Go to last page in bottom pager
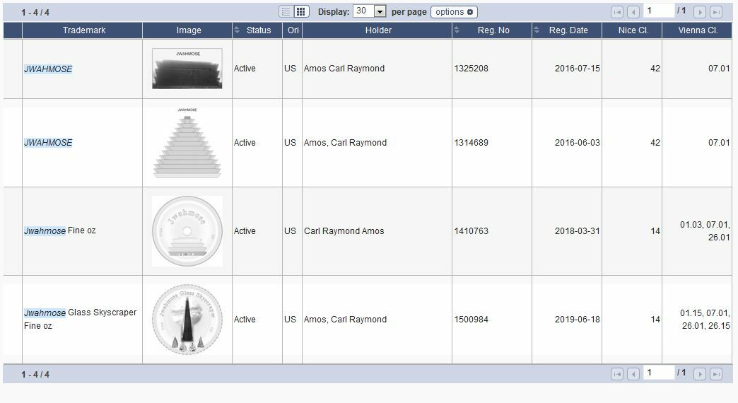 (x=716, y=374)
